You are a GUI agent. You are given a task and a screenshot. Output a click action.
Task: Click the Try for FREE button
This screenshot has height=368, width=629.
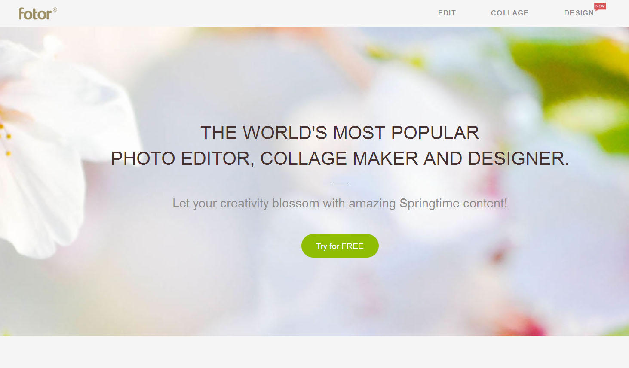pos(340,246)
